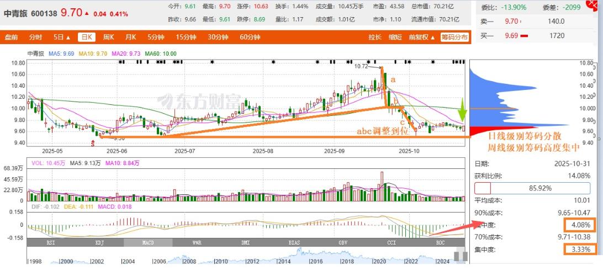Click 缩短 to compress the chart
Screen dimensions: 603x276
pyautogui.click(x=395, y=38)
